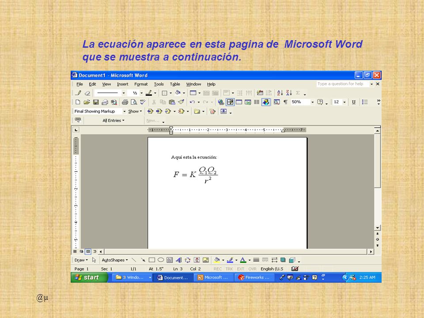Image resolution: width=424 pixels, height=318 pixels.
Task: Open the Insert menu
Action: [122, 84]
